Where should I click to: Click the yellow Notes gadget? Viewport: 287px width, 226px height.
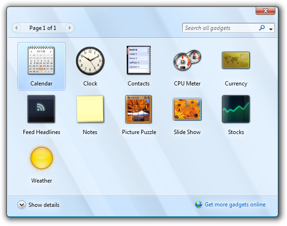pyautogui.click(x=90, y=109)
